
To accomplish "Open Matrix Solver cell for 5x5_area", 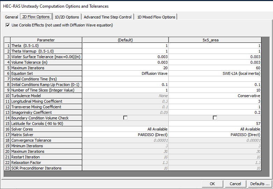I will pyautogui.click(x=215, y=135).
